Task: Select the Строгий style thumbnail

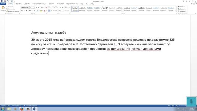Action: [142, 9]
